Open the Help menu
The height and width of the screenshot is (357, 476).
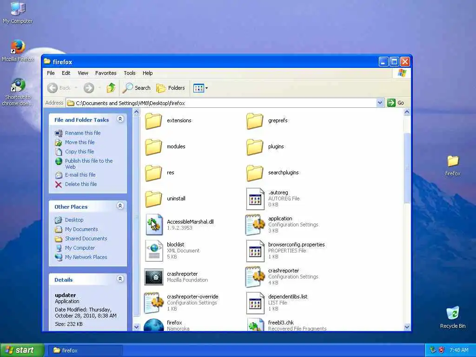147,73
